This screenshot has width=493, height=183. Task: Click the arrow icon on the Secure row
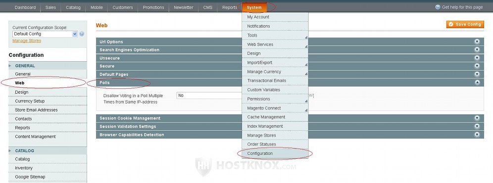(477, 66)
